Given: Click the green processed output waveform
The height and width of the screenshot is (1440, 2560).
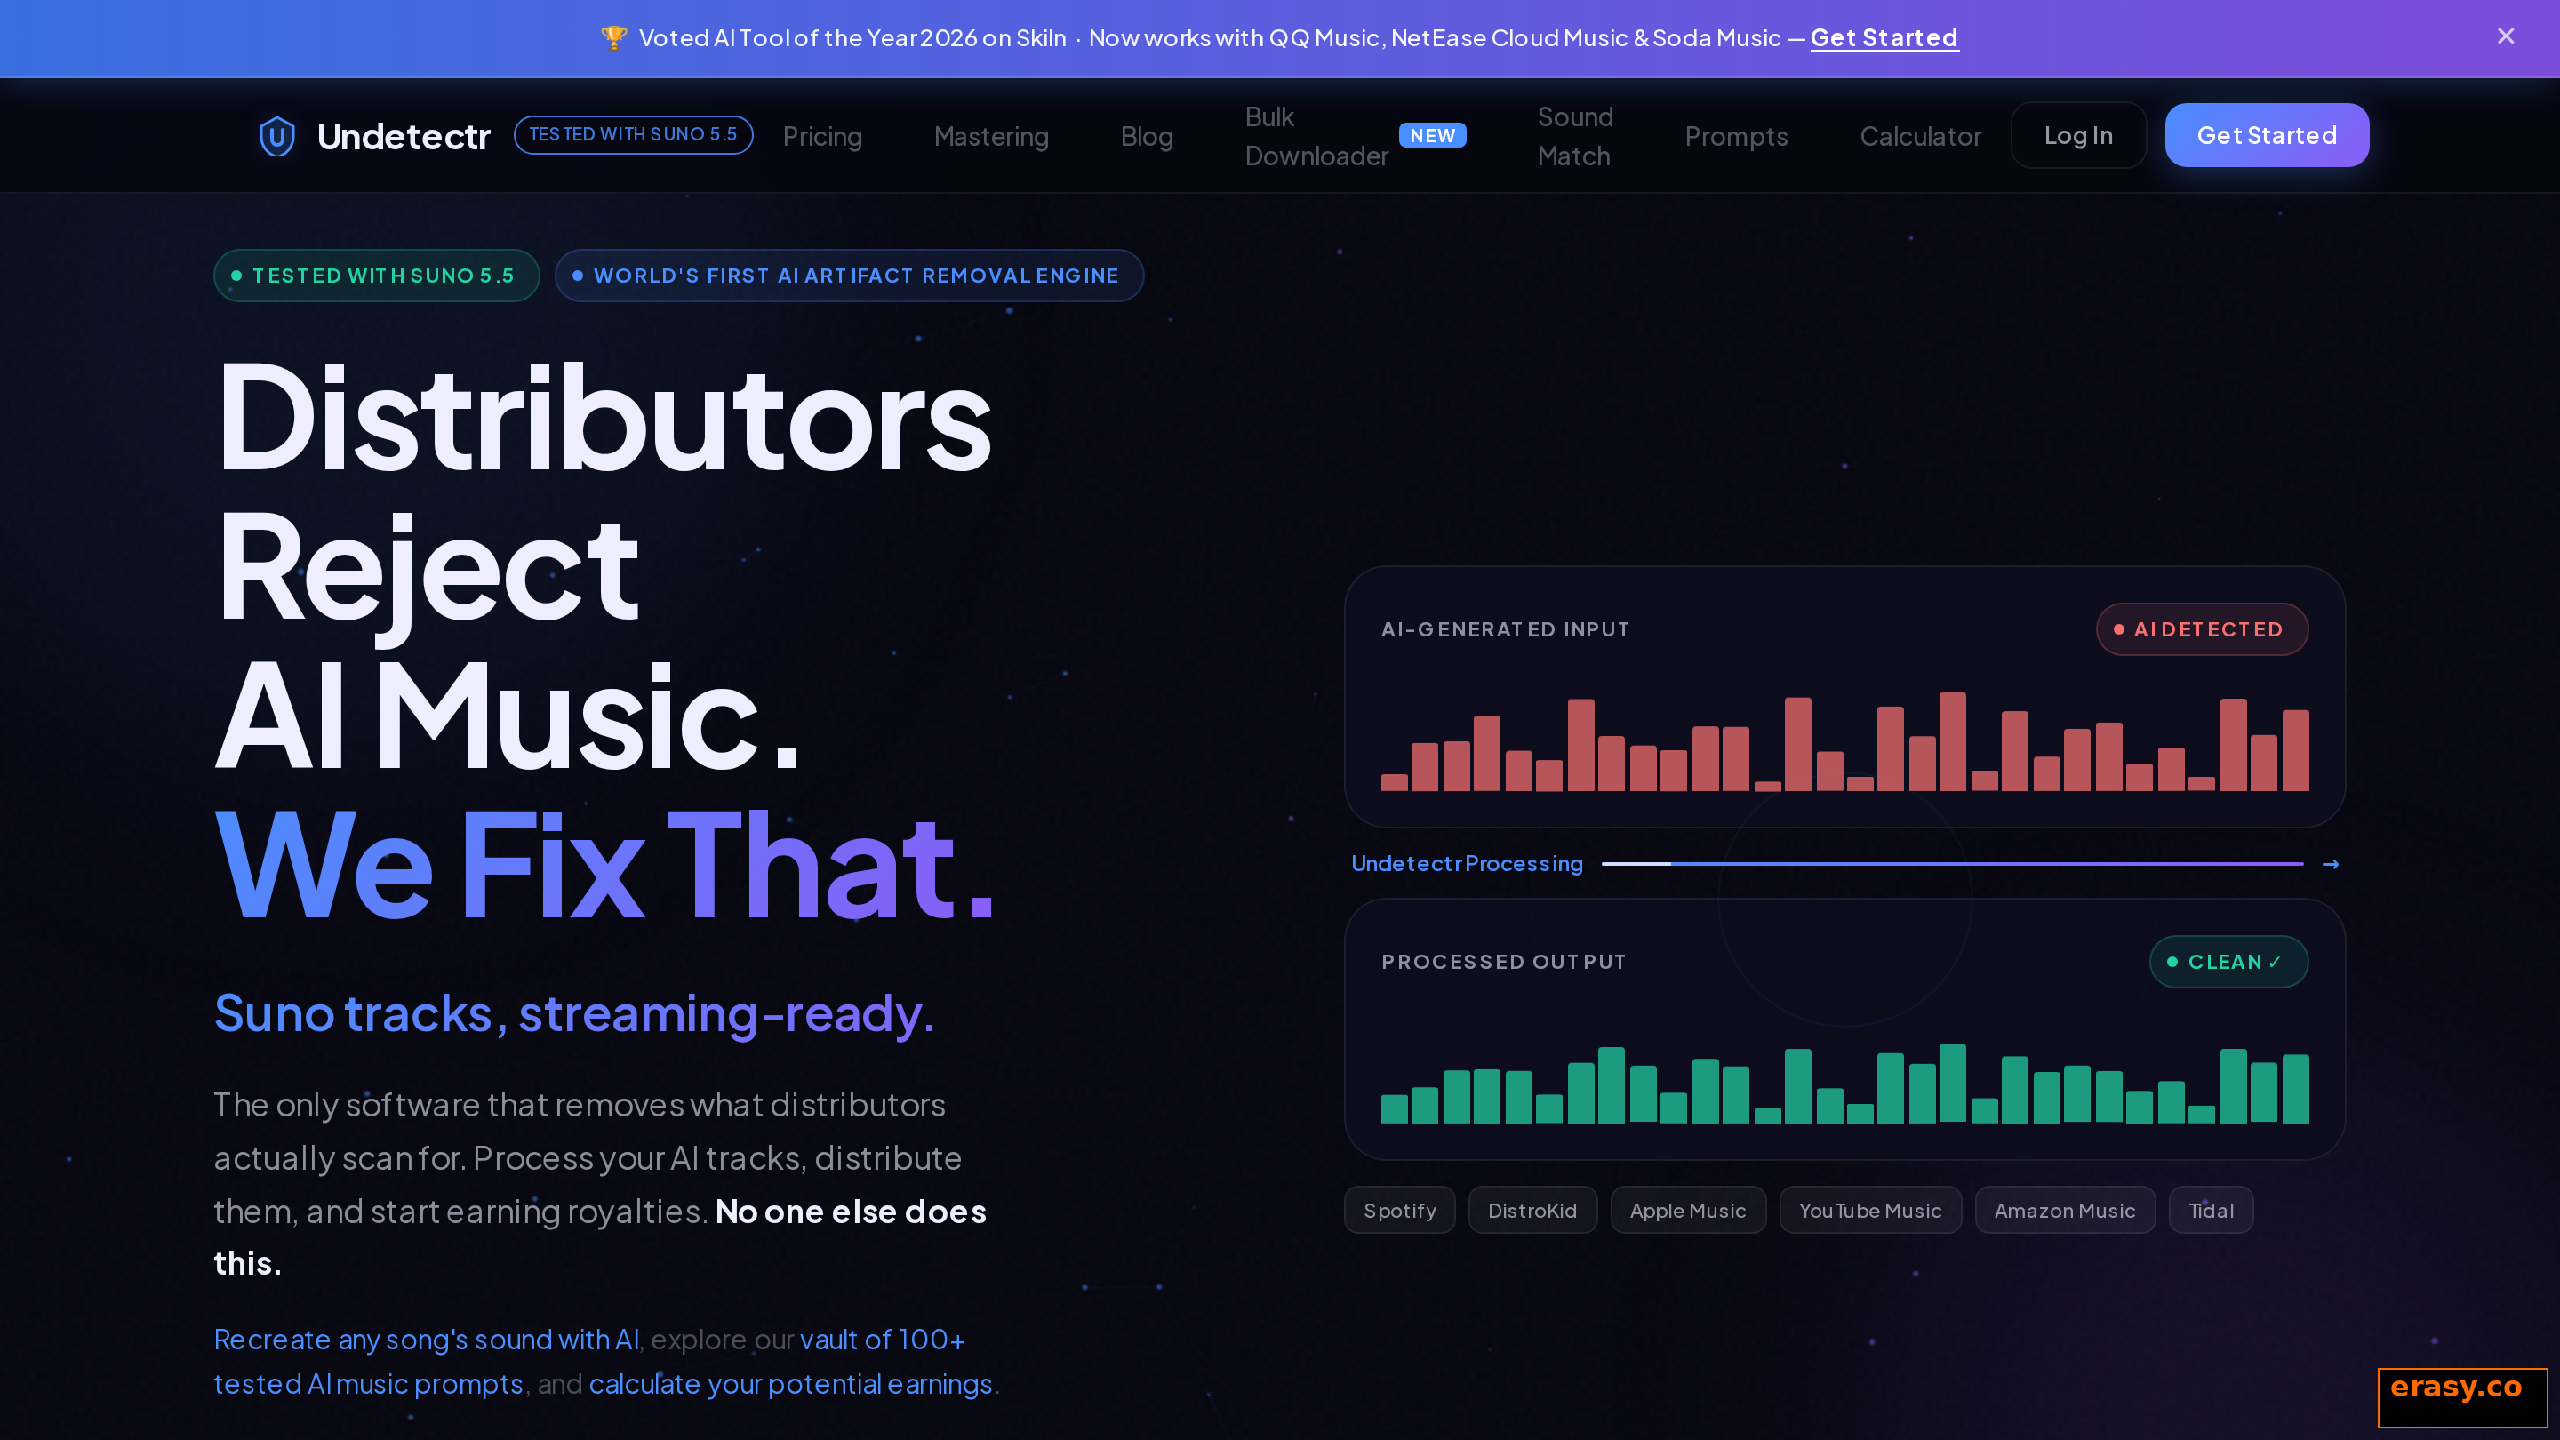Looking at the screenshot, I should click(x=1844, y=1084).
